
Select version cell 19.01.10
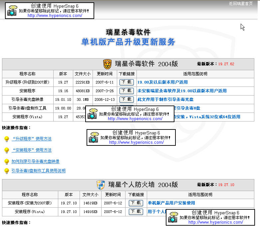(63, 100)
